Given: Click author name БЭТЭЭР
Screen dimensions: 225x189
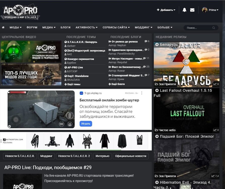Looking at the screenshot, I should [72, 71].
